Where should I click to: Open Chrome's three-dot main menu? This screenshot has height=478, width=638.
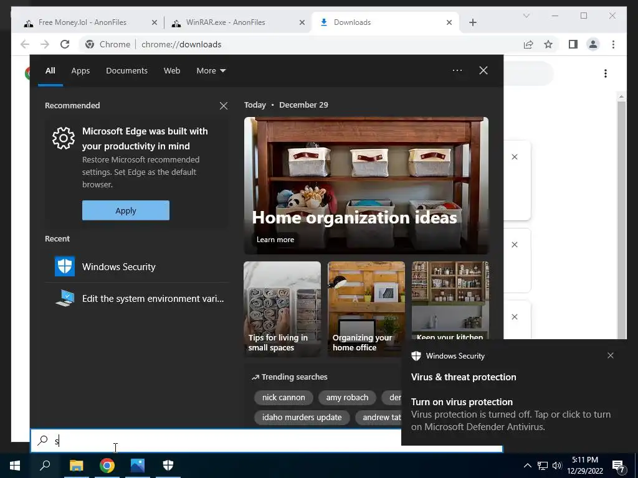click(x=613, y=44)
